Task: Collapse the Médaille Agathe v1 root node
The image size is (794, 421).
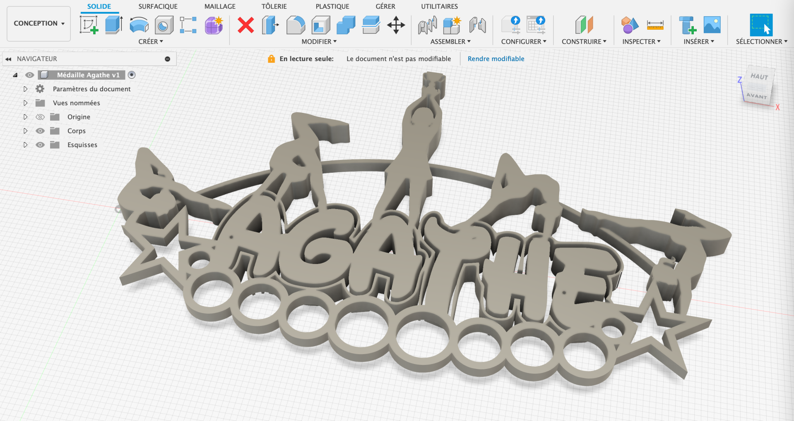Action: click(15, 75)
